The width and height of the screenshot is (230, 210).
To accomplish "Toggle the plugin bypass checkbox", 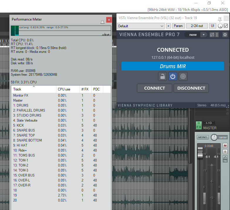I will click(x=226, y=26).
